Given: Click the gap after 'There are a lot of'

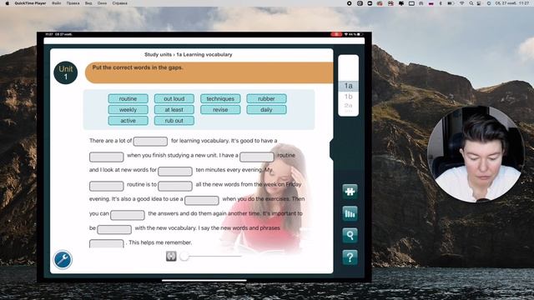Looking at the screenshot, I should (x=150, y=141).
